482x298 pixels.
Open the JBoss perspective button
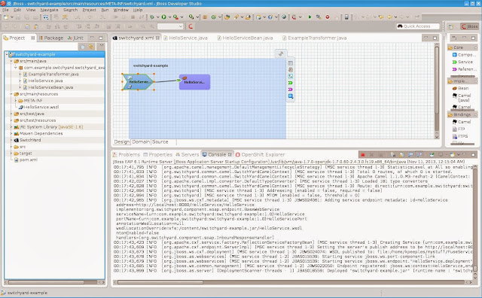[470, 26]
